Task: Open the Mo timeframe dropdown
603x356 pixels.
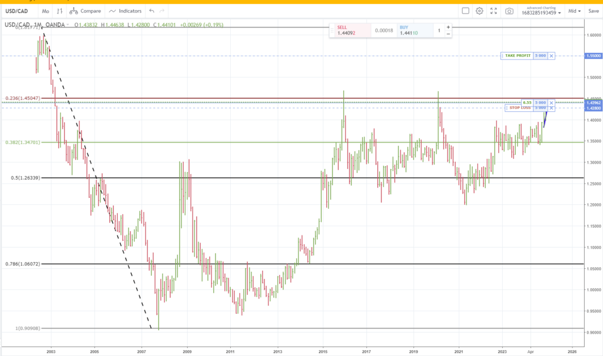Action: pyautogui.click(x=46, y=11)
